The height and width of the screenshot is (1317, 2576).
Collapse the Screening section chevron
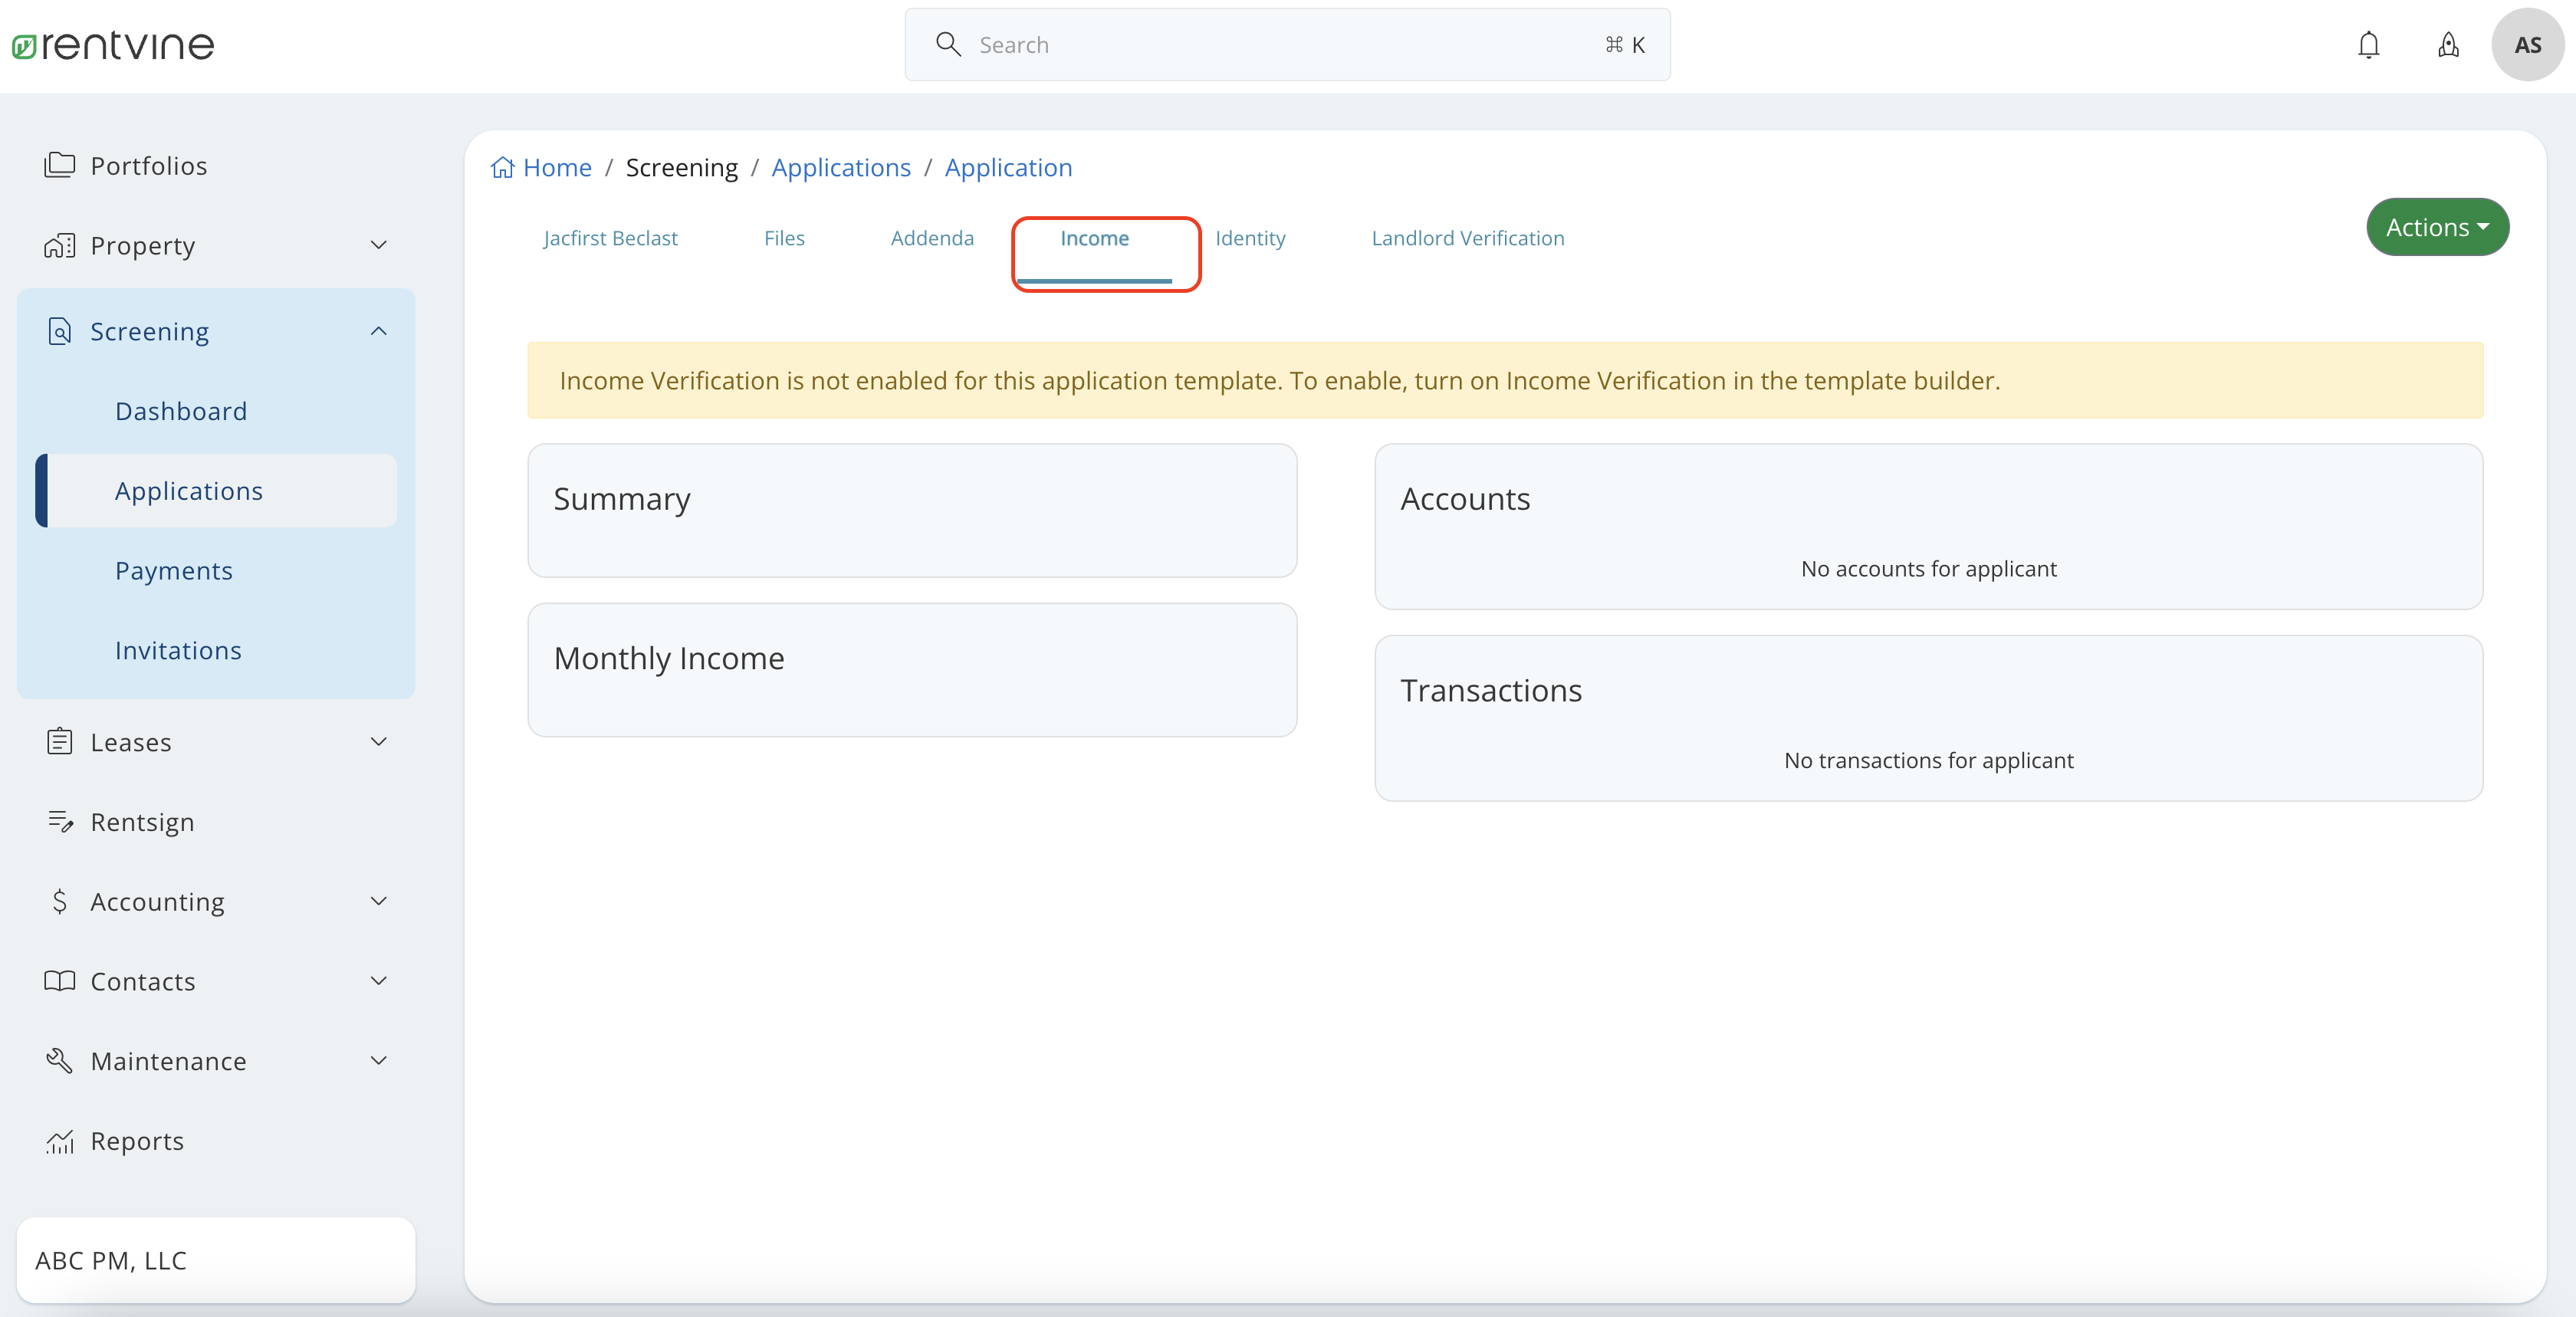coord(378,331)
